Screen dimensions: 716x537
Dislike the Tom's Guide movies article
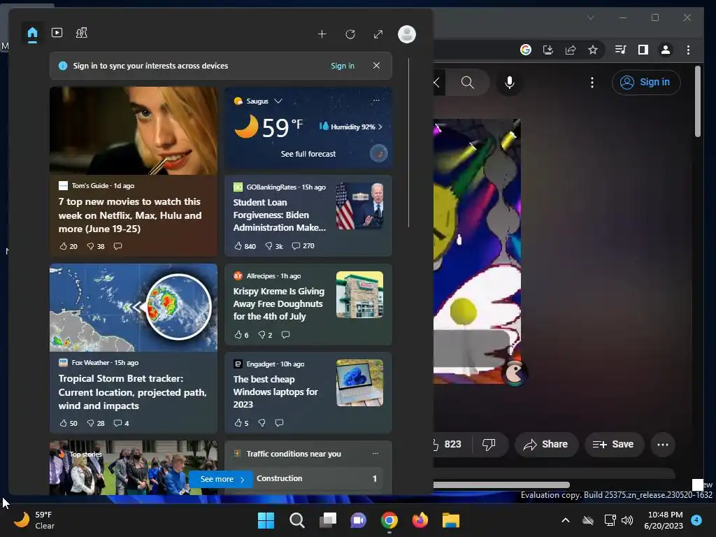point(96,246)
